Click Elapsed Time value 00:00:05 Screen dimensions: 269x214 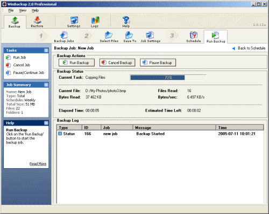92,111
